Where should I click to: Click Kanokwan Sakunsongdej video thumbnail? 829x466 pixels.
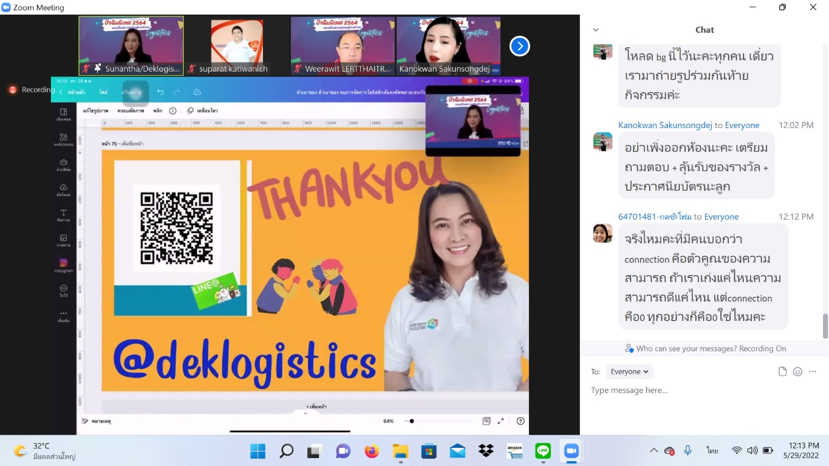tap(448, 46)
